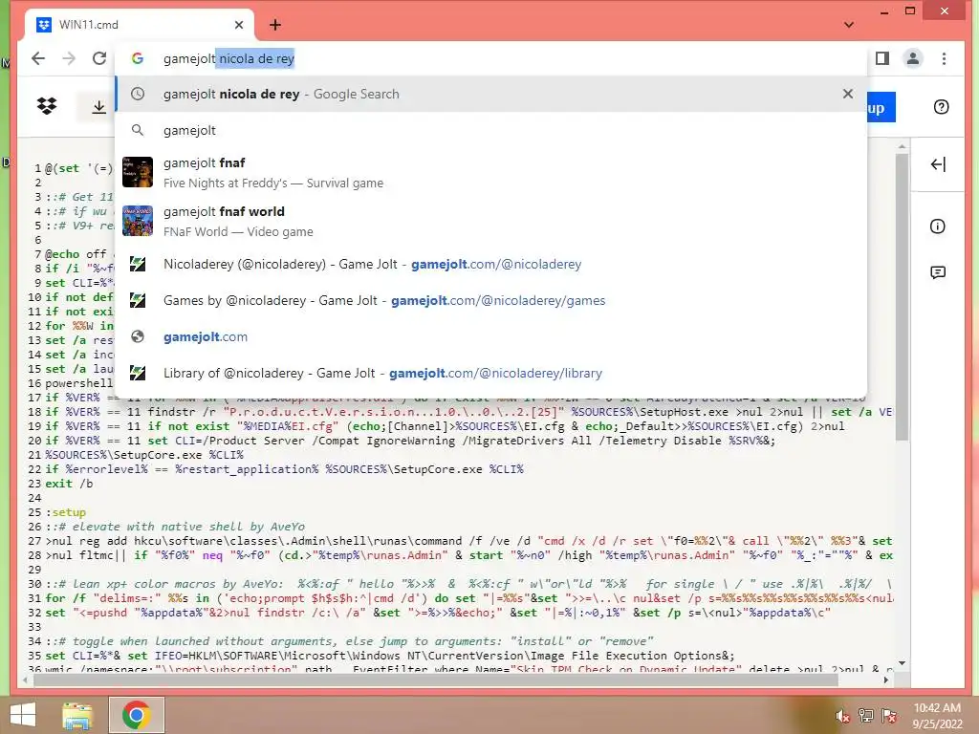Open the gamejolt.com suggestion
This screenshot has width=979, height=734.
(x=490, y=336)
